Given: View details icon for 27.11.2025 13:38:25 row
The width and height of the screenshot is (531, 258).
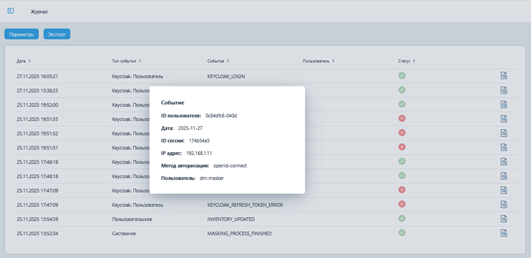Looking at the screenshot, I should click(503, 90).
